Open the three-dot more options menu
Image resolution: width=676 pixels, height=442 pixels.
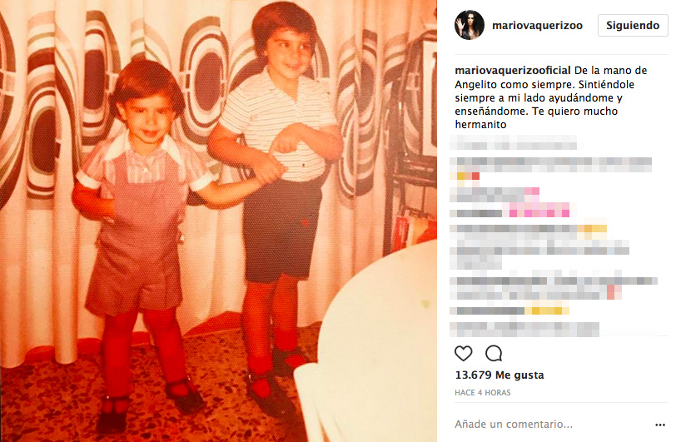pos(659,425)
